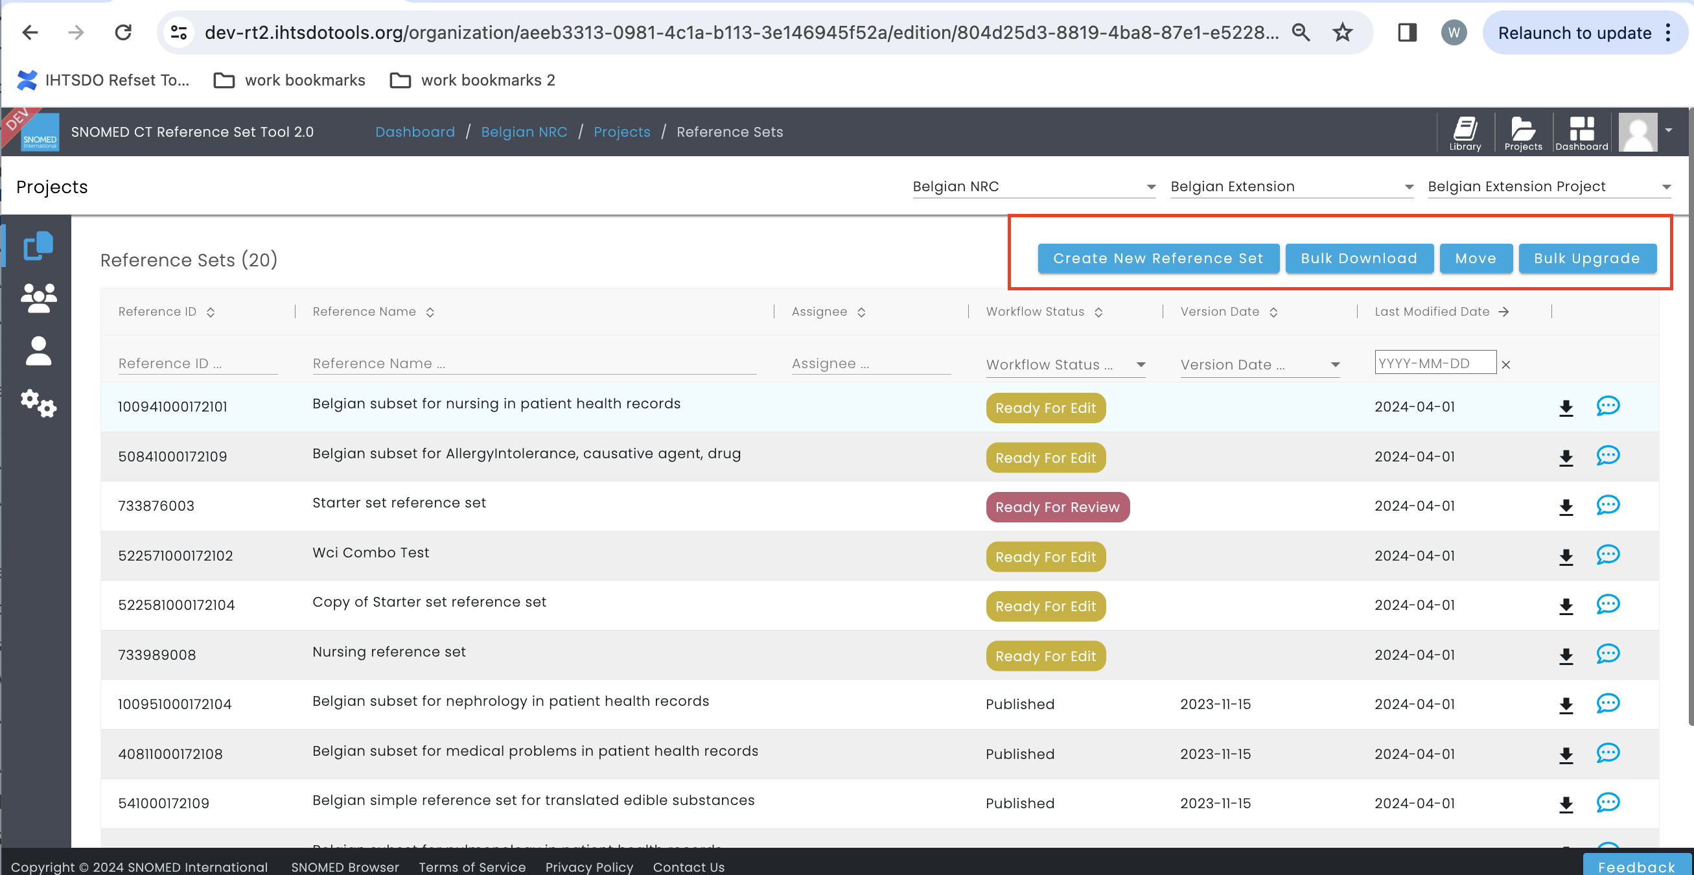Viewport: 1694px width, 875px height.
Task: Open the Belgian Extension edition dropdown
Action: click(1291, 187)
